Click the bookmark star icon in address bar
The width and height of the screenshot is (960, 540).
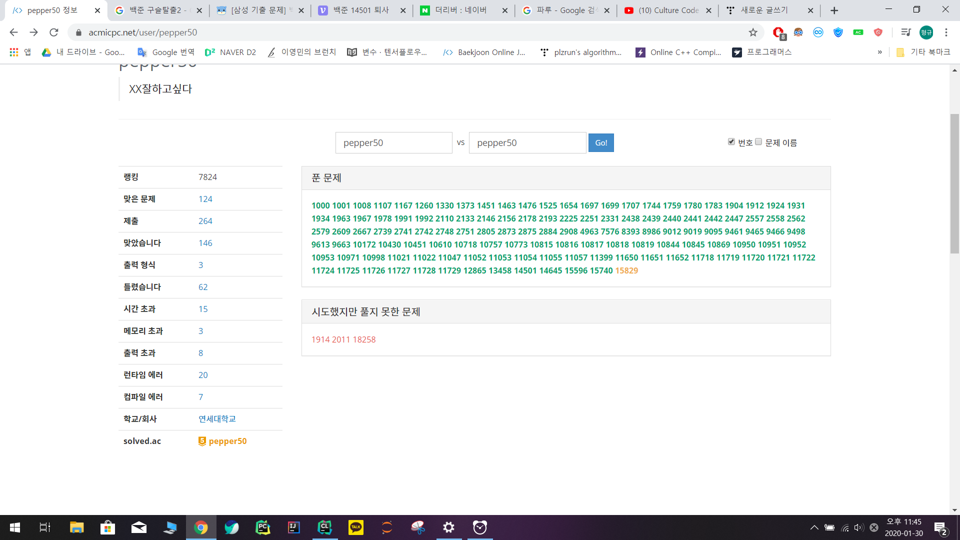point(753,32)
